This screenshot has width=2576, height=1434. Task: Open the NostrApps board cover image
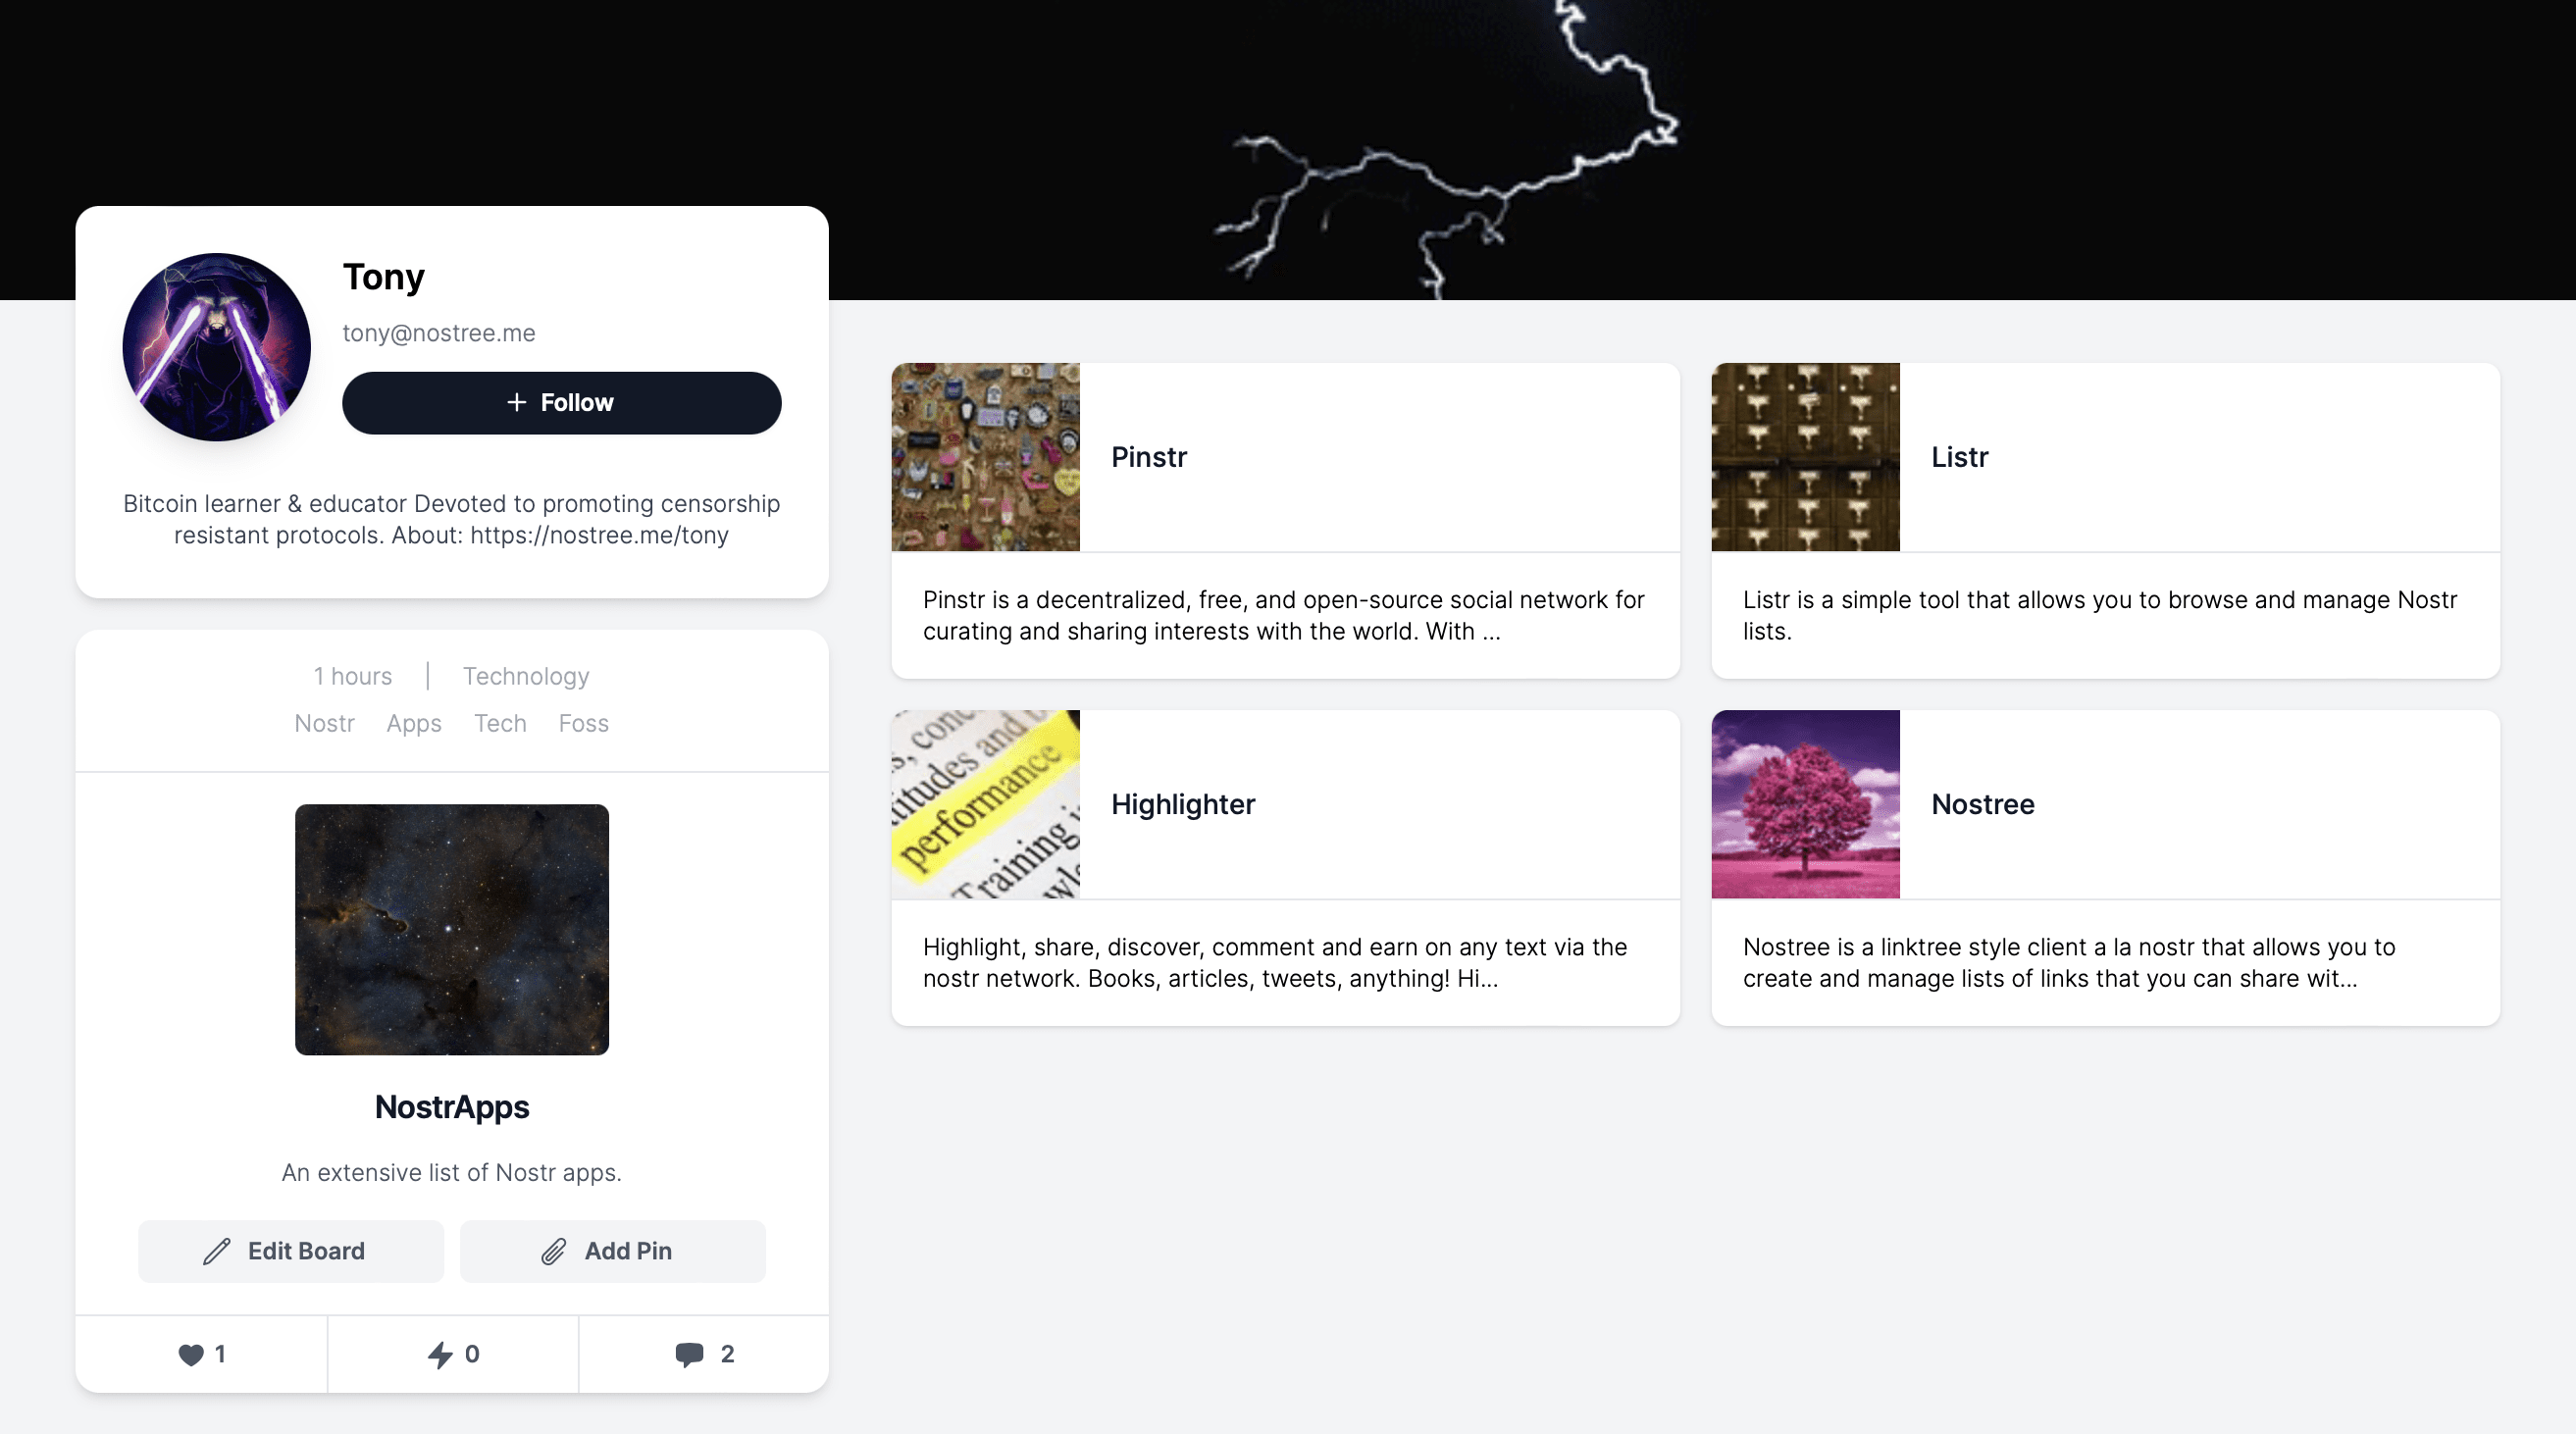tap(452, 929)
